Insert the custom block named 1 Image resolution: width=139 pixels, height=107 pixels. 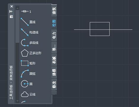[26, 11]
